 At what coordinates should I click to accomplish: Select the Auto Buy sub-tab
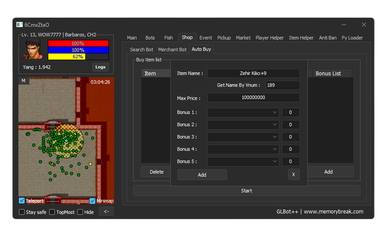tap(202, 49)
